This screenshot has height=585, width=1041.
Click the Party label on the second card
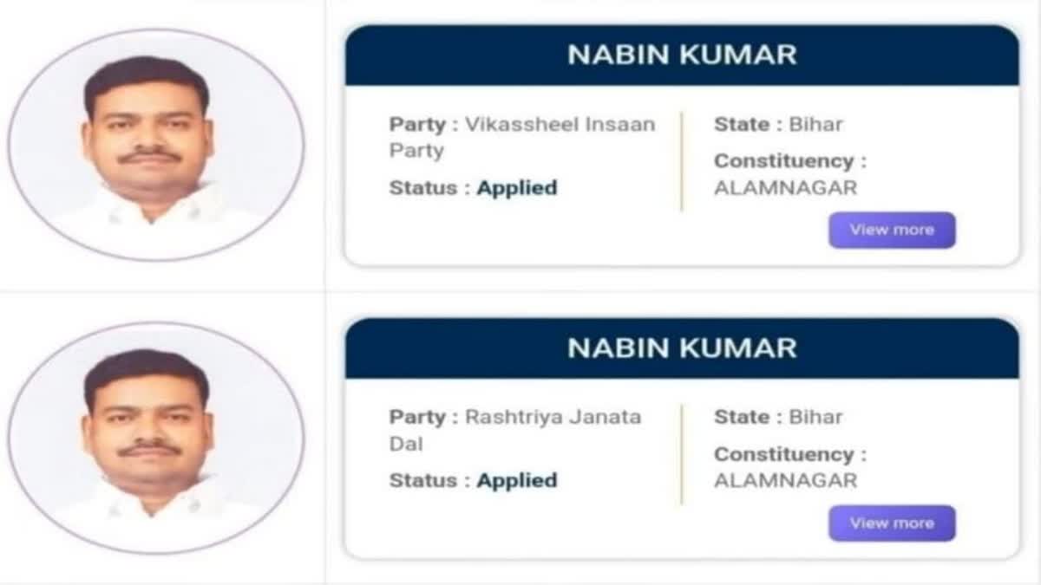tap(419, 417)
